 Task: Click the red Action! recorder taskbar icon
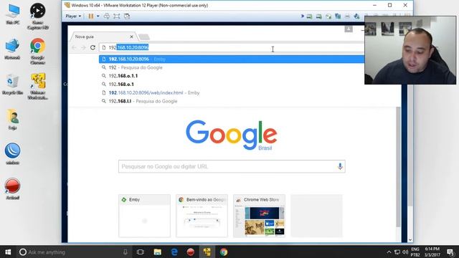pos(191,252)
